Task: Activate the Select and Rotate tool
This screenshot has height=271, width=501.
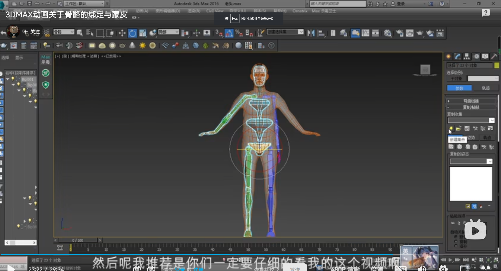Action: click(x=132, y=33)
